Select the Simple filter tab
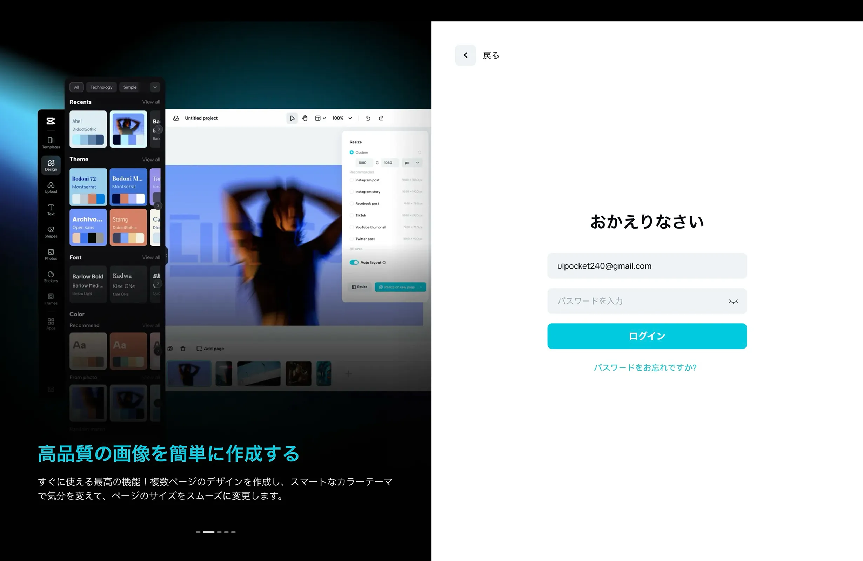 [130, 87]
